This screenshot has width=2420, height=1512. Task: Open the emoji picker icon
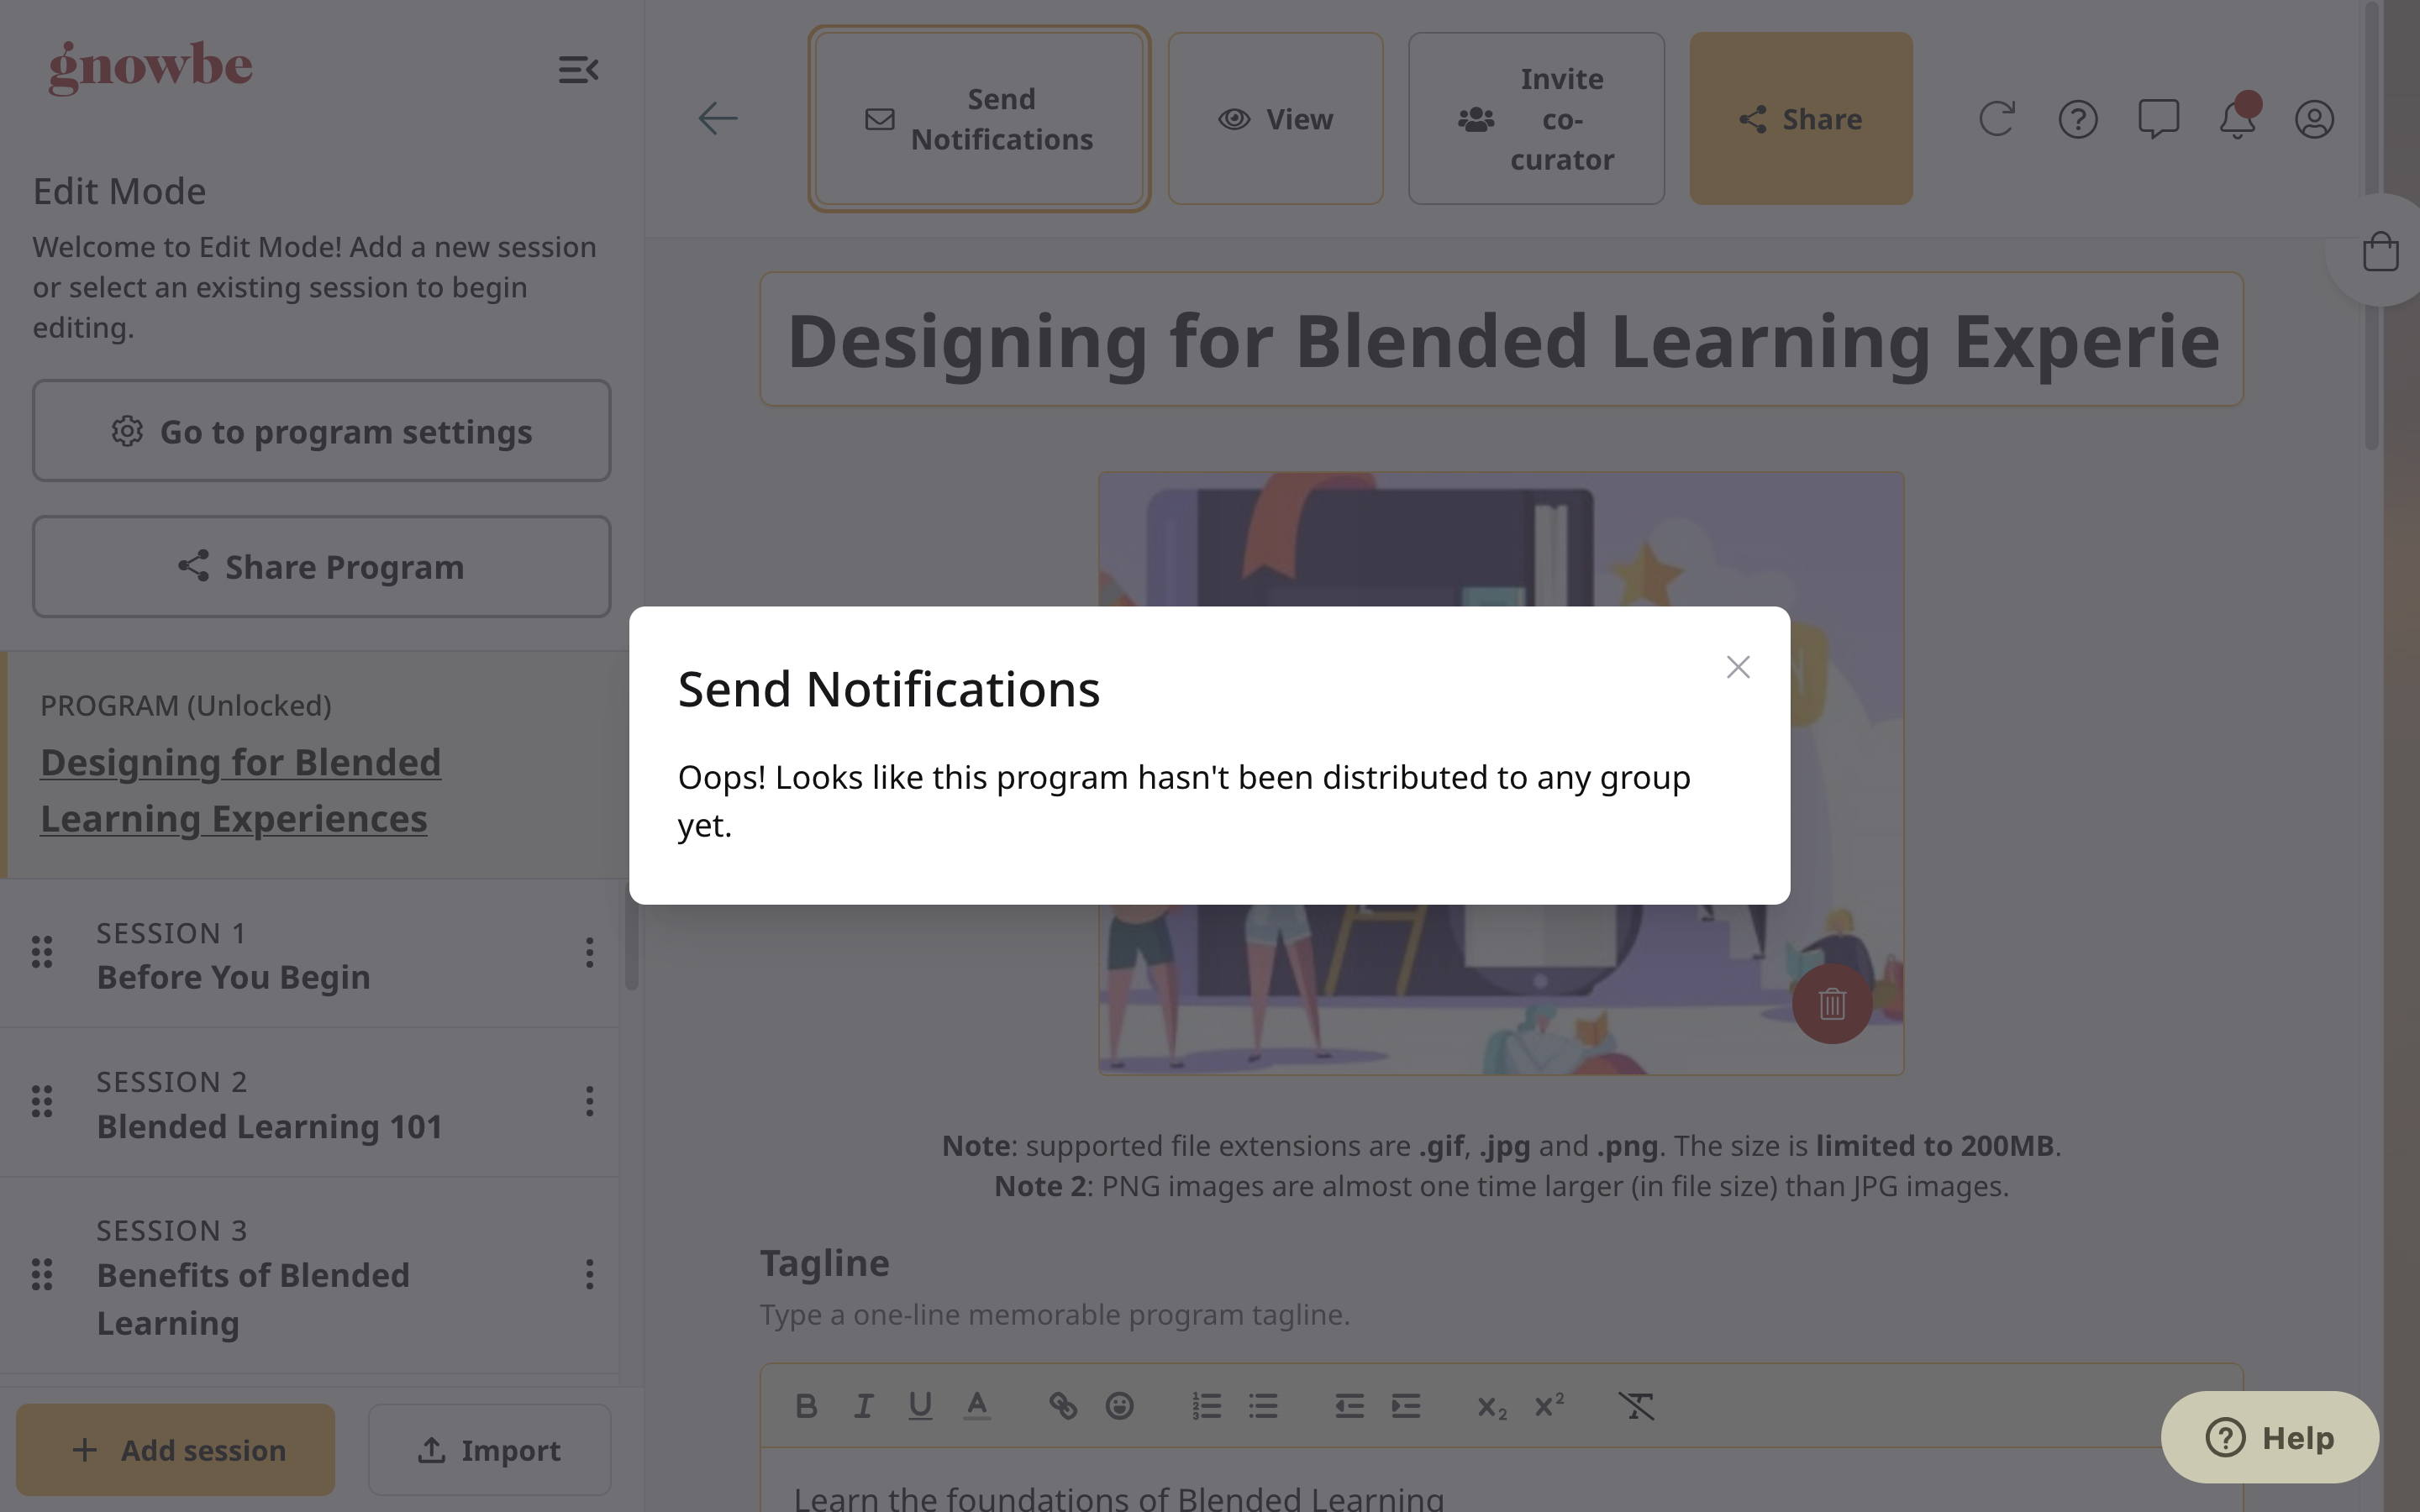(1119, 1406)
